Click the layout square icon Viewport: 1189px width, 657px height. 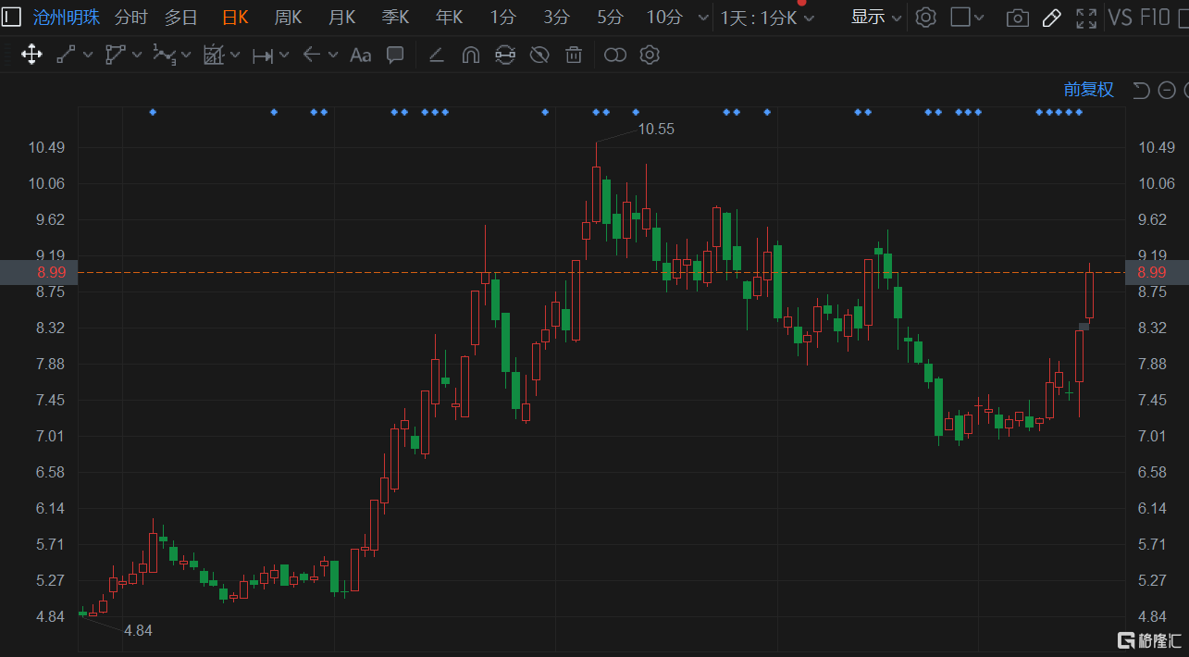coord(960,17)
